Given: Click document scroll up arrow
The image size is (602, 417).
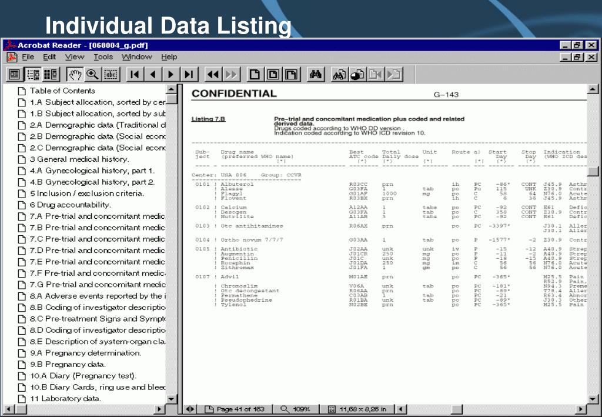Looking at the screenshot, I should click(x=593, y=89).
